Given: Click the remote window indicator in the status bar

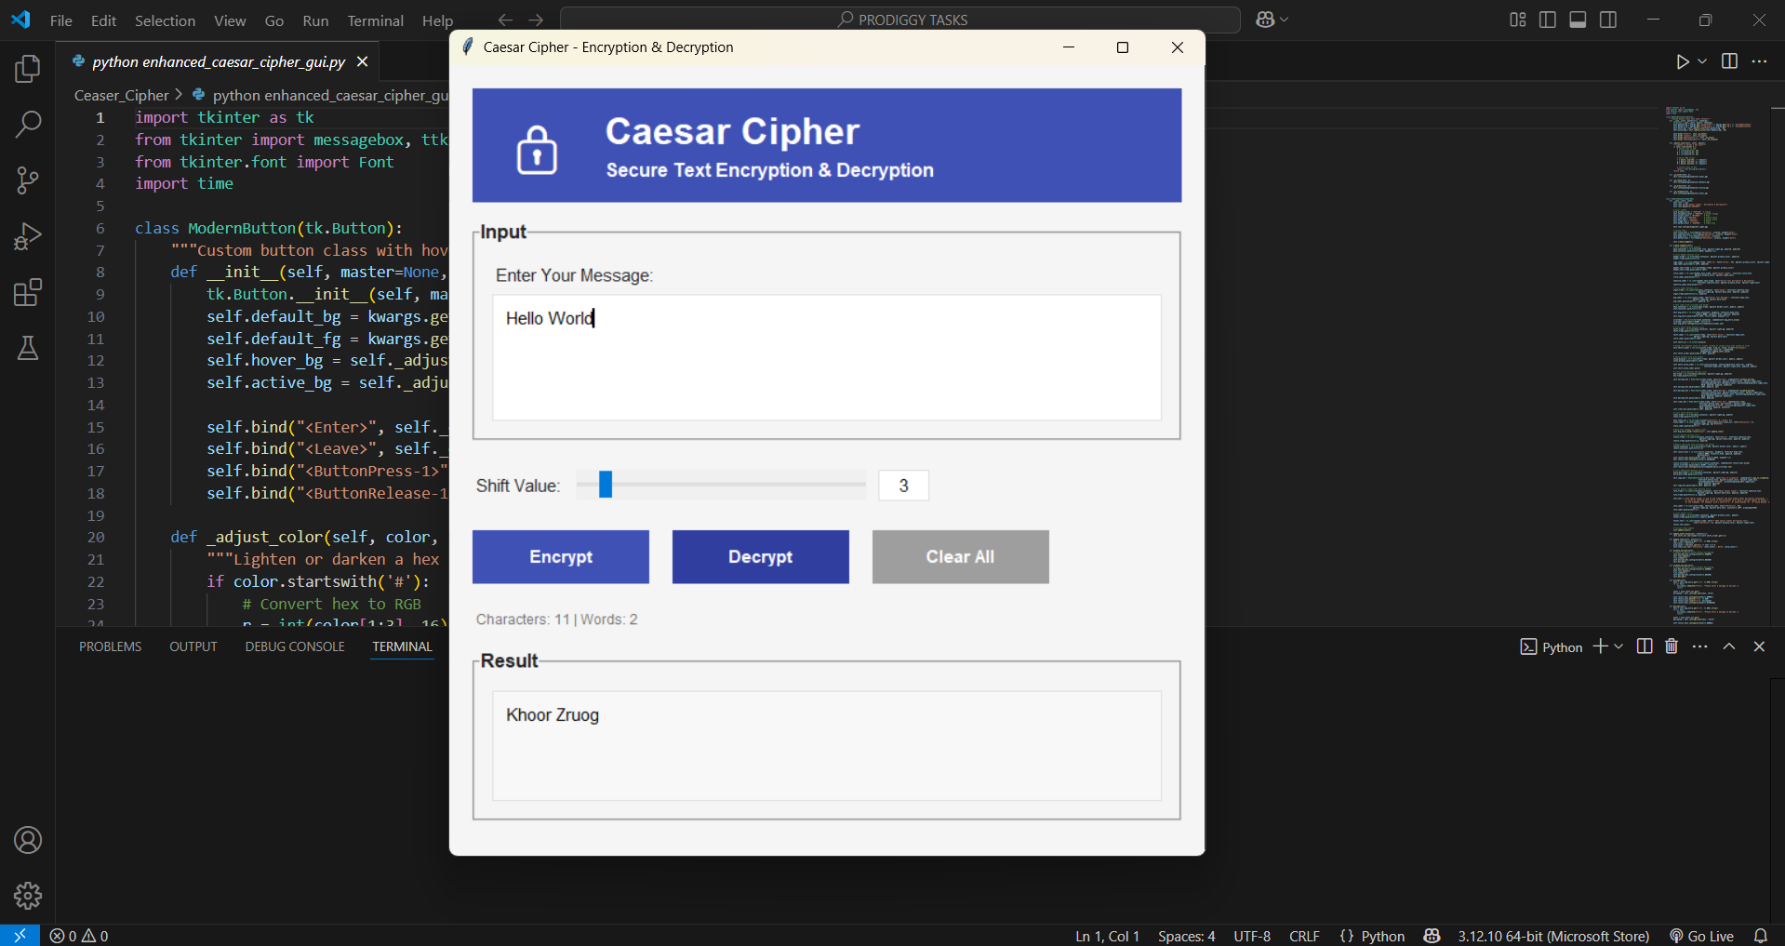Looking at the screenshot, I should click(20, 936).
